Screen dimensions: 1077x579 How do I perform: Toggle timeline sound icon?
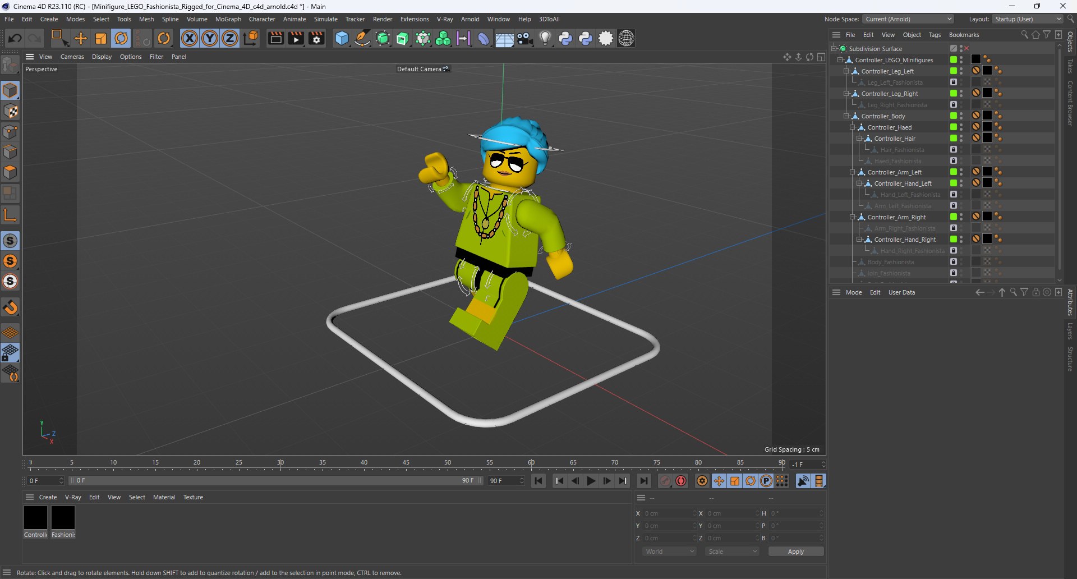tap(803, 481)
